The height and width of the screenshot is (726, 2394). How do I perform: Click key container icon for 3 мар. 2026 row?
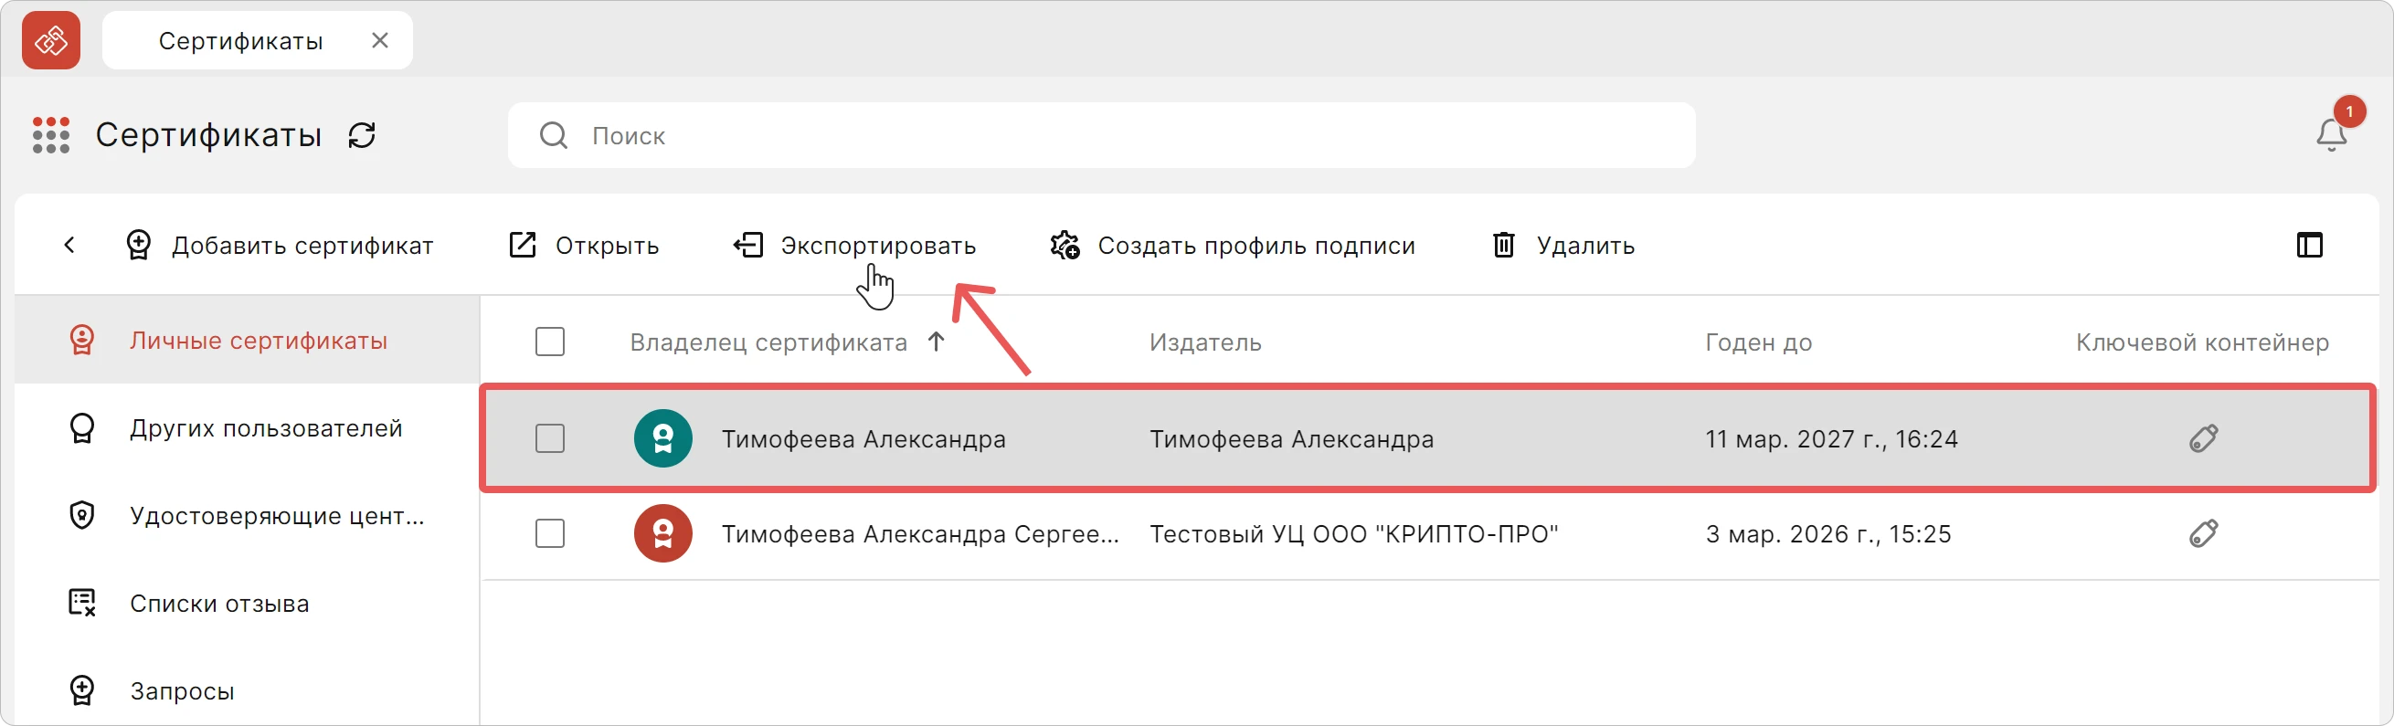coord(2203,534)
